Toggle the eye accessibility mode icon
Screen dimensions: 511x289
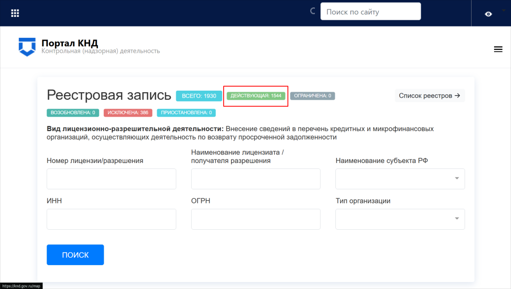(x=488, y=13)
